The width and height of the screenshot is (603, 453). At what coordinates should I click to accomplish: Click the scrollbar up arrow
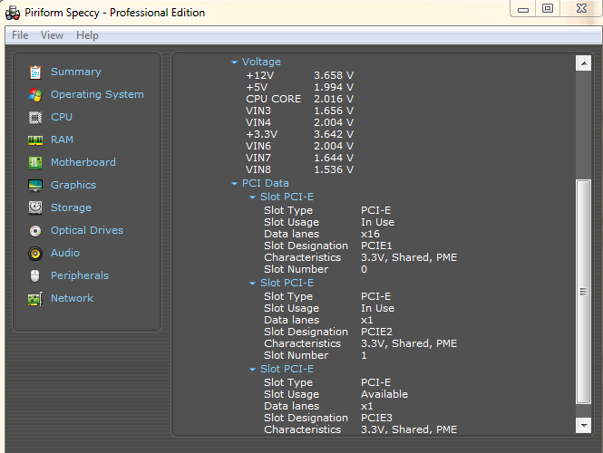[583, 63]
